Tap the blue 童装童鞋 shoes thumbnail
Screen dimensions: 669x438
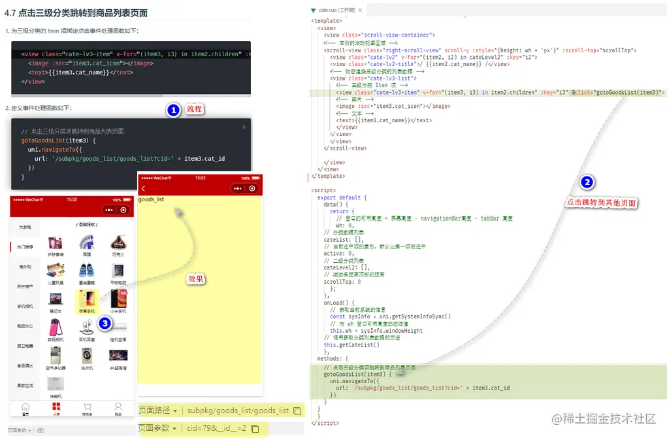click(87, 271)
